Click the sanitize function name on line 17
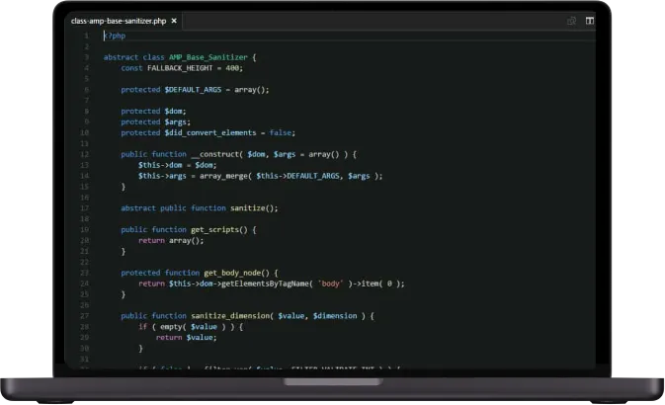 point(251,207)
